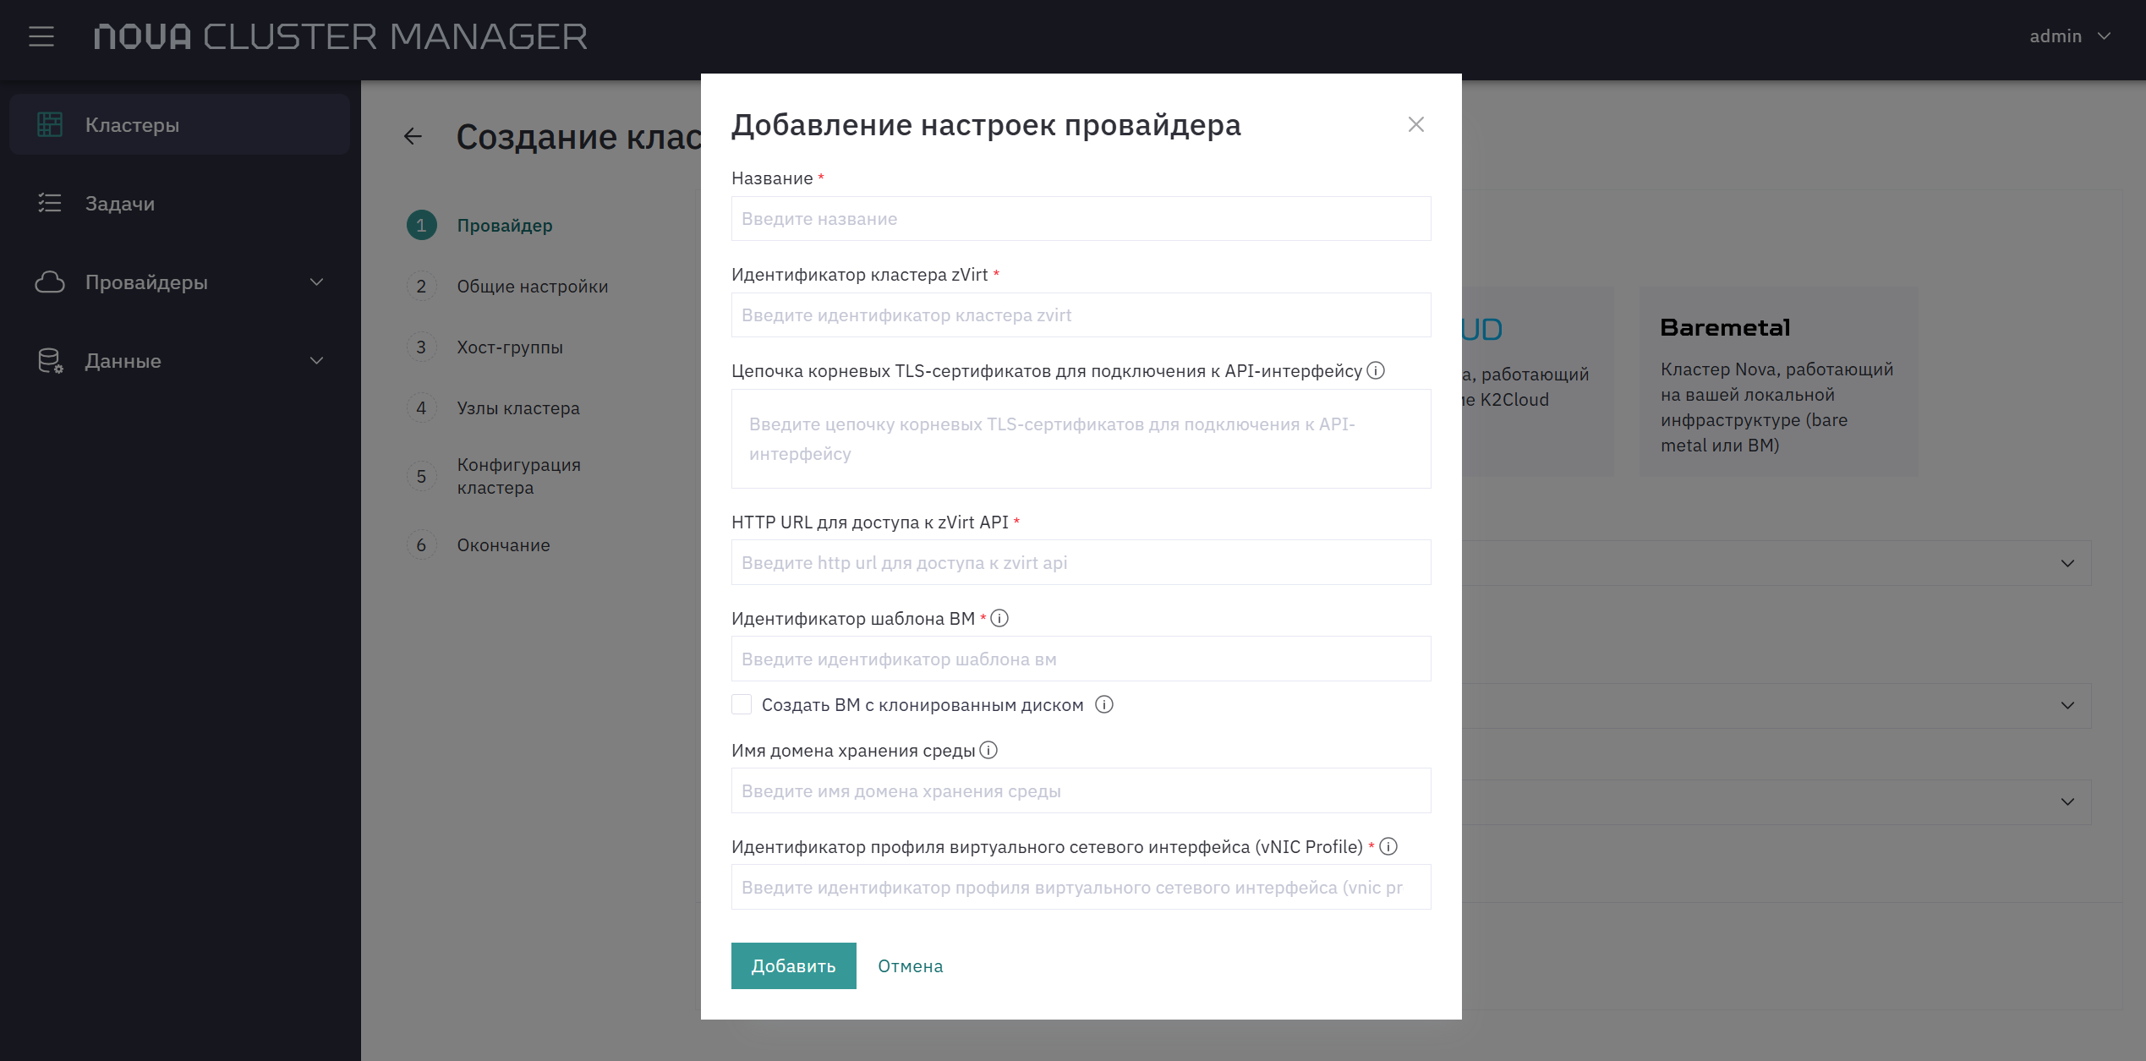2146x1061 pixels.
Task: Expand the Провайдеры sidebar section
Action: pos(316,282)
